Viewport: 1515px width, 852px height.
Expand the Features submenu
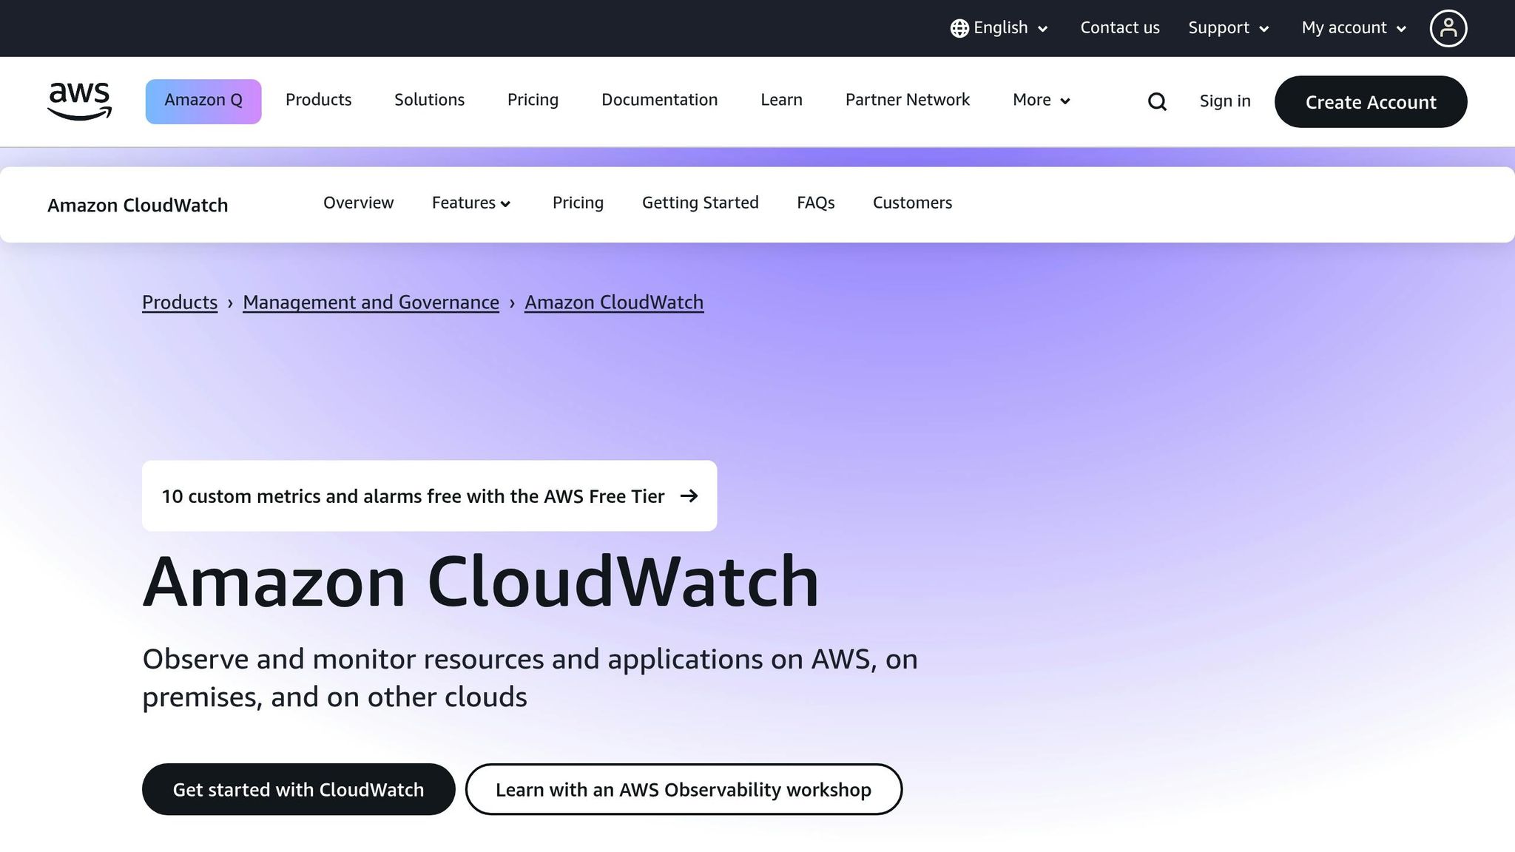pyautogui.click(x=471, y=203)
